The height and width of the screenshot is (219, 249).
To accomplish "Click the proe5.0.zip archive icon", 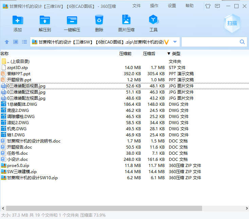I will [3, 166].
